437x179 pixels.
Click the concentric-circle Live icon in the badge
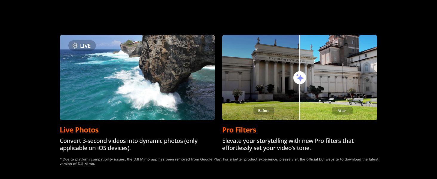[75, 46]
